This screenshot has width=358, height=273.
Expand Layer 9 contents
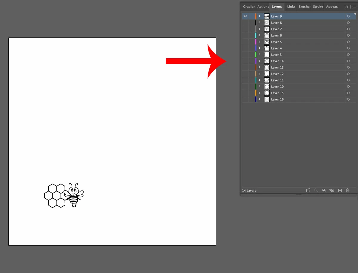tap(260, 16)
